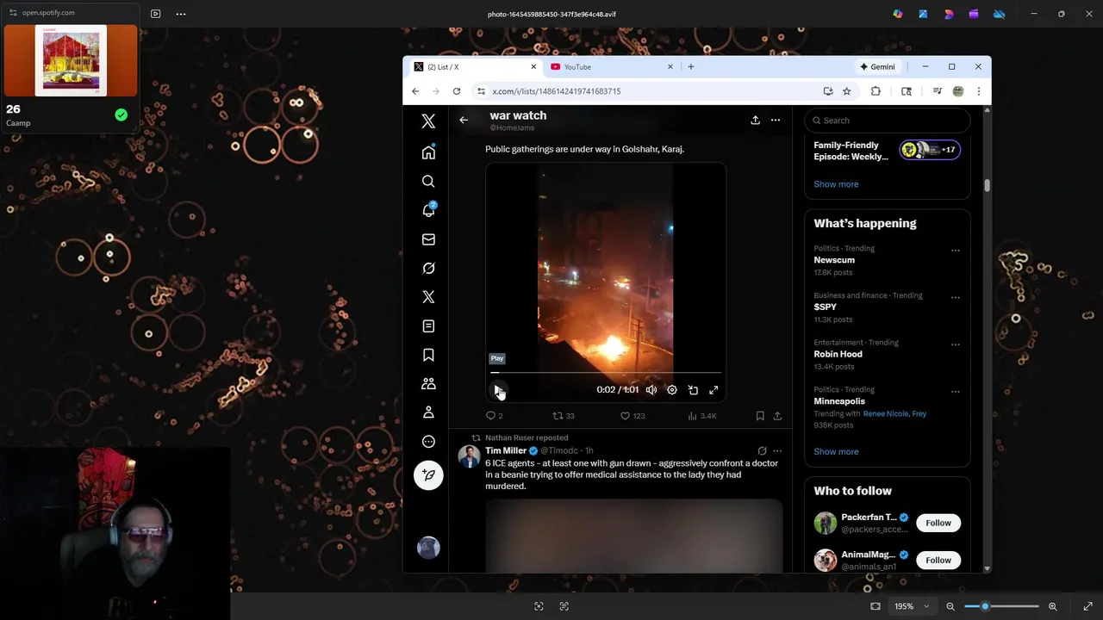
Task: Switch to the YouTube tab
Action: coord(612,67)
